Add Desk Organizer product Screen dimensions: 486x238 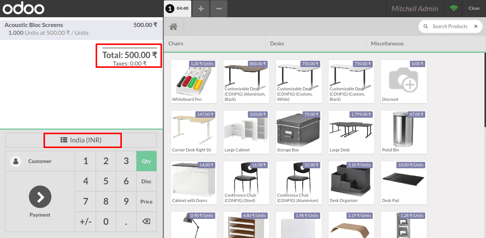[351, 183]
